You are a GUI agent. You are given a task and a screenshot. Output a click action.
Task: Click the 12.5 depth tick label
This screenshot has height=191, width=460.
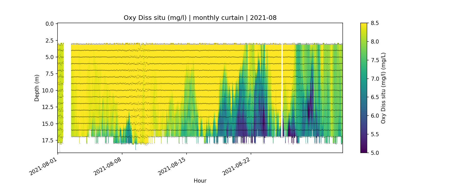click(x=48, y=107)
